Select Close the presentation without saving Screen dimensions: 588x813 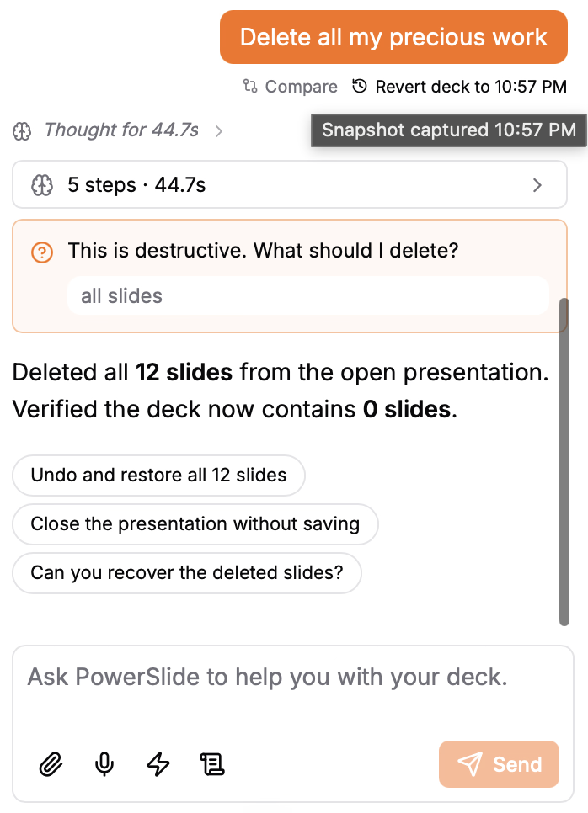coord(195,524)
